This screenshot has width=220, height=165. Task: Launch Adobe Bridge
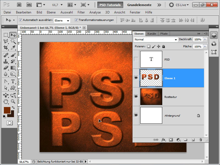pyautogui.click(x=19, y=5)
